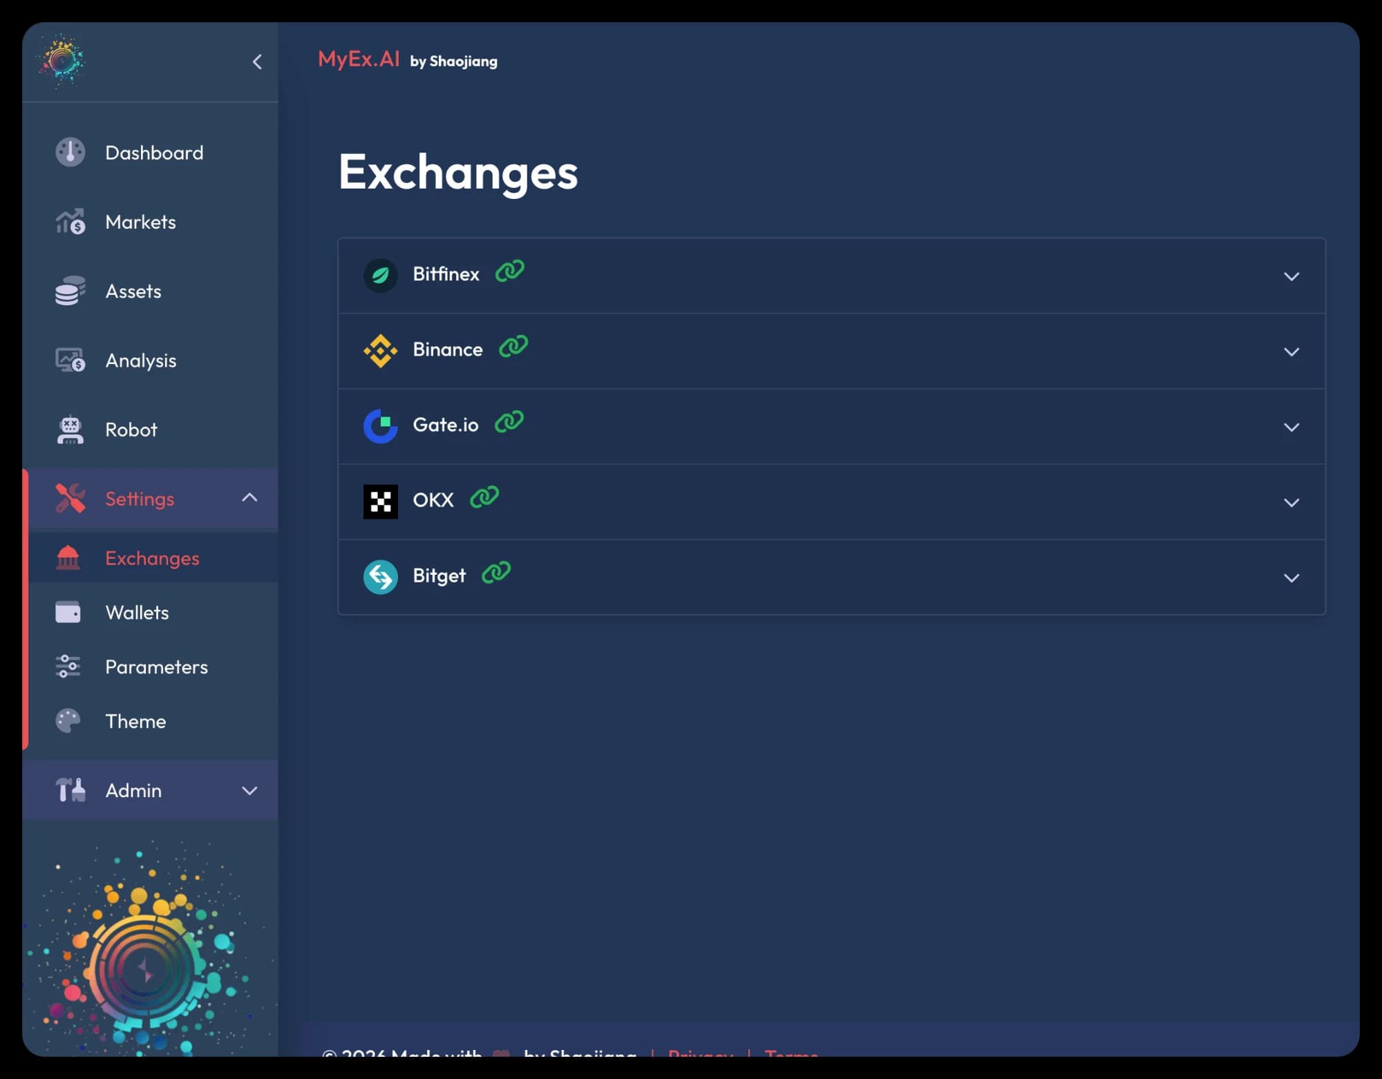Click the Exchanges bank building icon
The height and width of the screenshot is (1079, 1382).
(68, 557)
